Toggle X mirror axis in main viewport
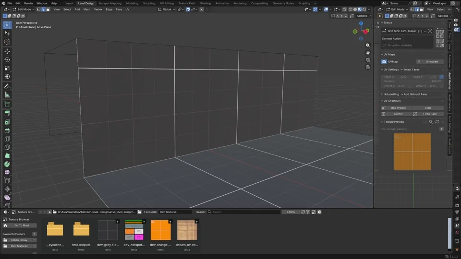 click(338, 16)
